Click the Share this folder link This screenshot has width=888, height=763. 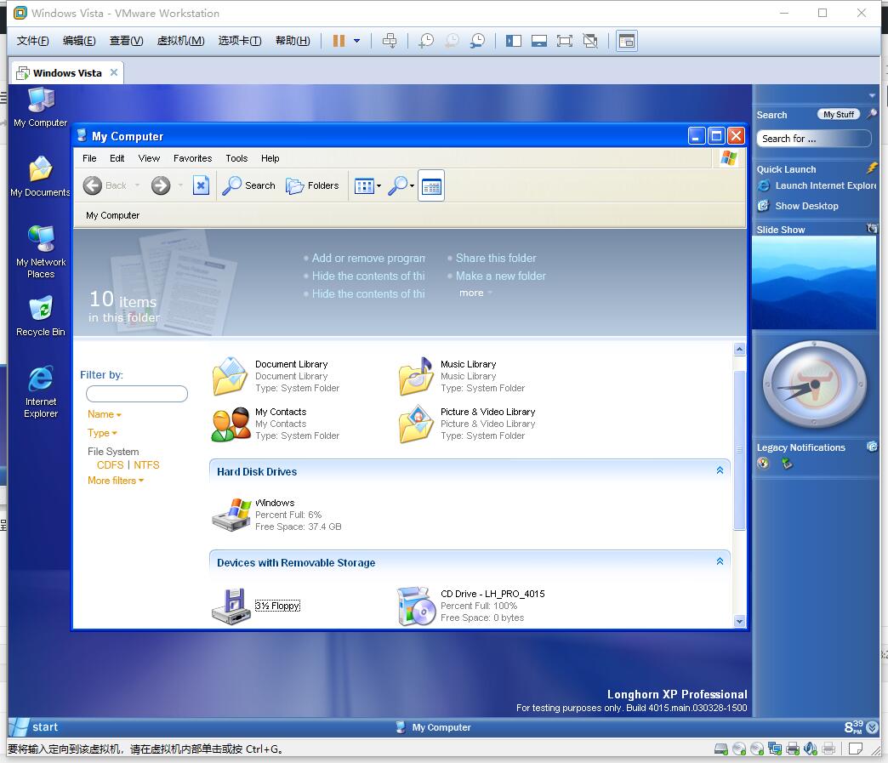click(496, 259)
